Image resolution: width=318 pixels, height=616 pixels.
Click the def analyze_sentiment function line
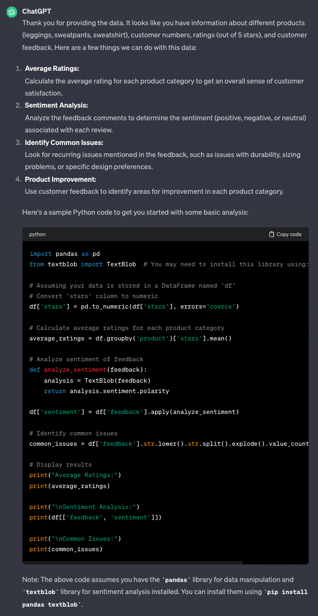(x=87, y=369)
